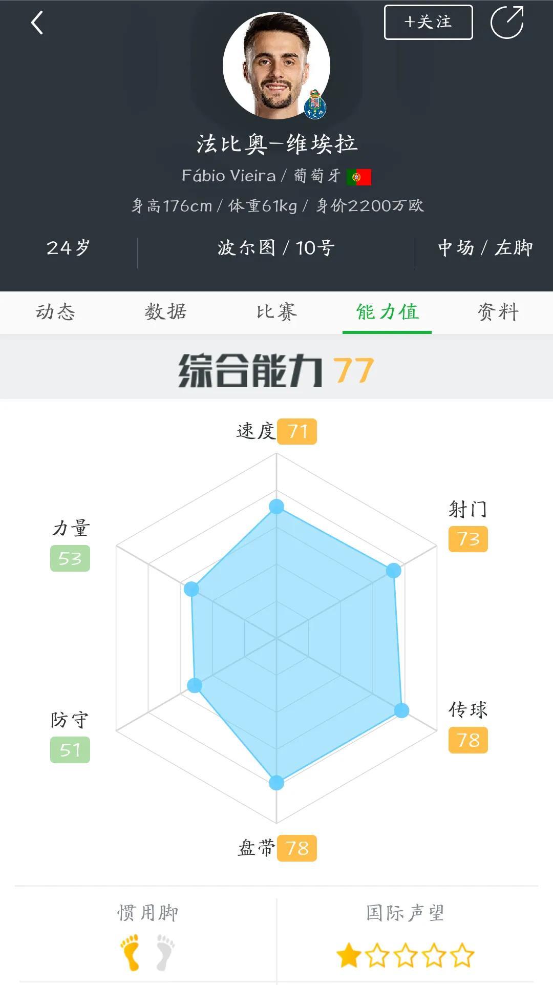Switch to the 数据 tab
553x985 pixels.
(x=166, y=311)
